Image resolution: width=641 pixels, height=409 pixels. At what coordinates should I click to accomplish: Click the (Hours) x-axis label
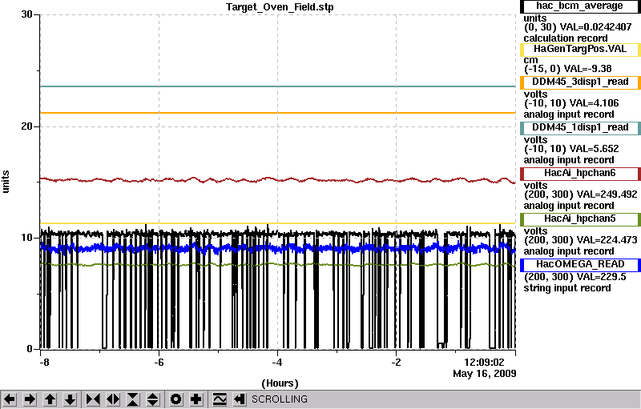[x=280, y=383]
